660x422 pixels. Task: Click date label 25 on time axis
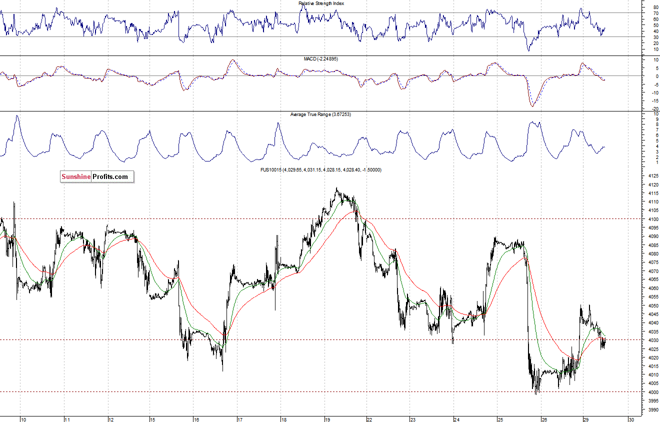coord(500,419)
